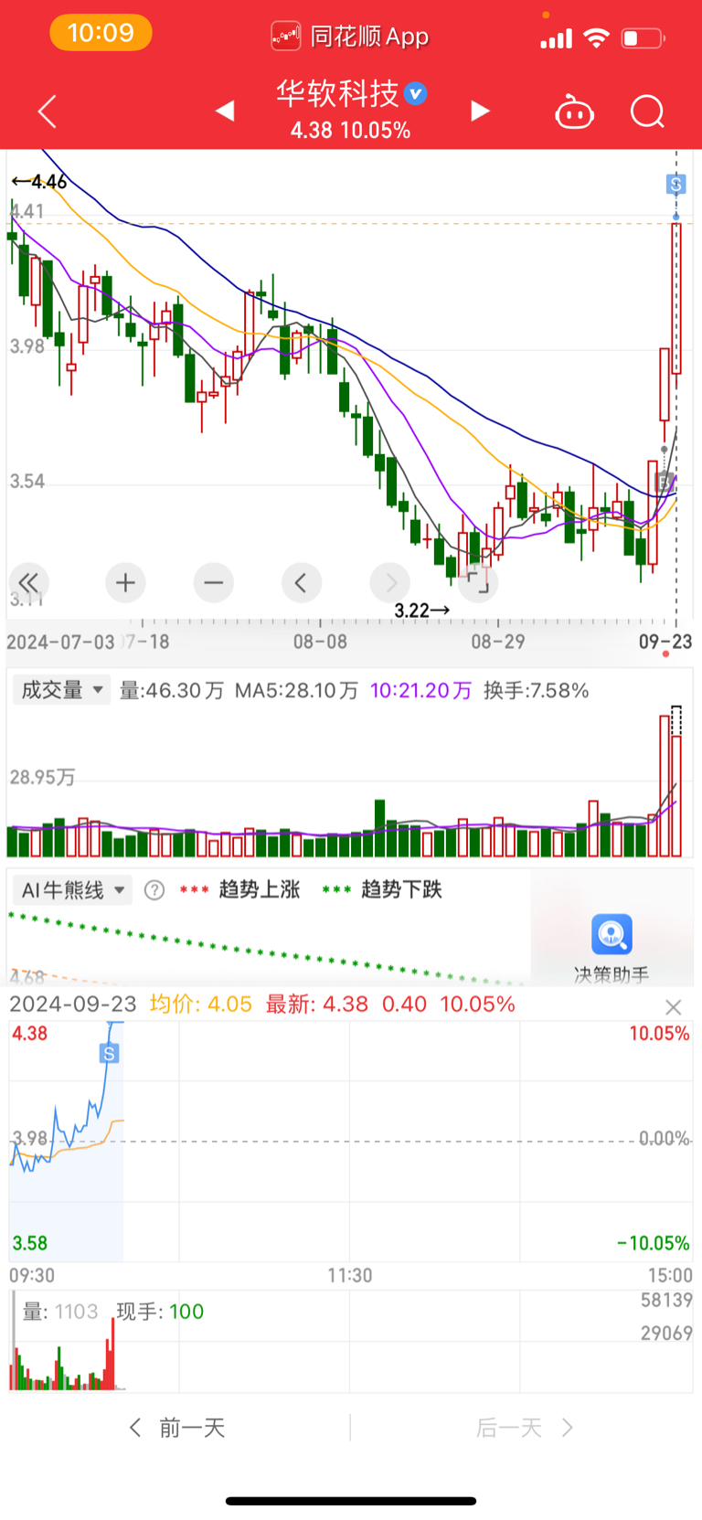Open help question mark next to AI牛熊线

coord(154,890)
